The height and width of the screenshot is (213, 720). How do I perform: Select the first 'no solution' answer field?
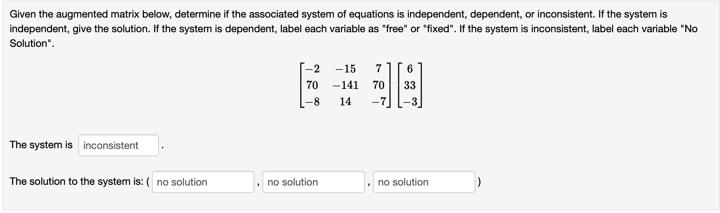pos(203,182)
